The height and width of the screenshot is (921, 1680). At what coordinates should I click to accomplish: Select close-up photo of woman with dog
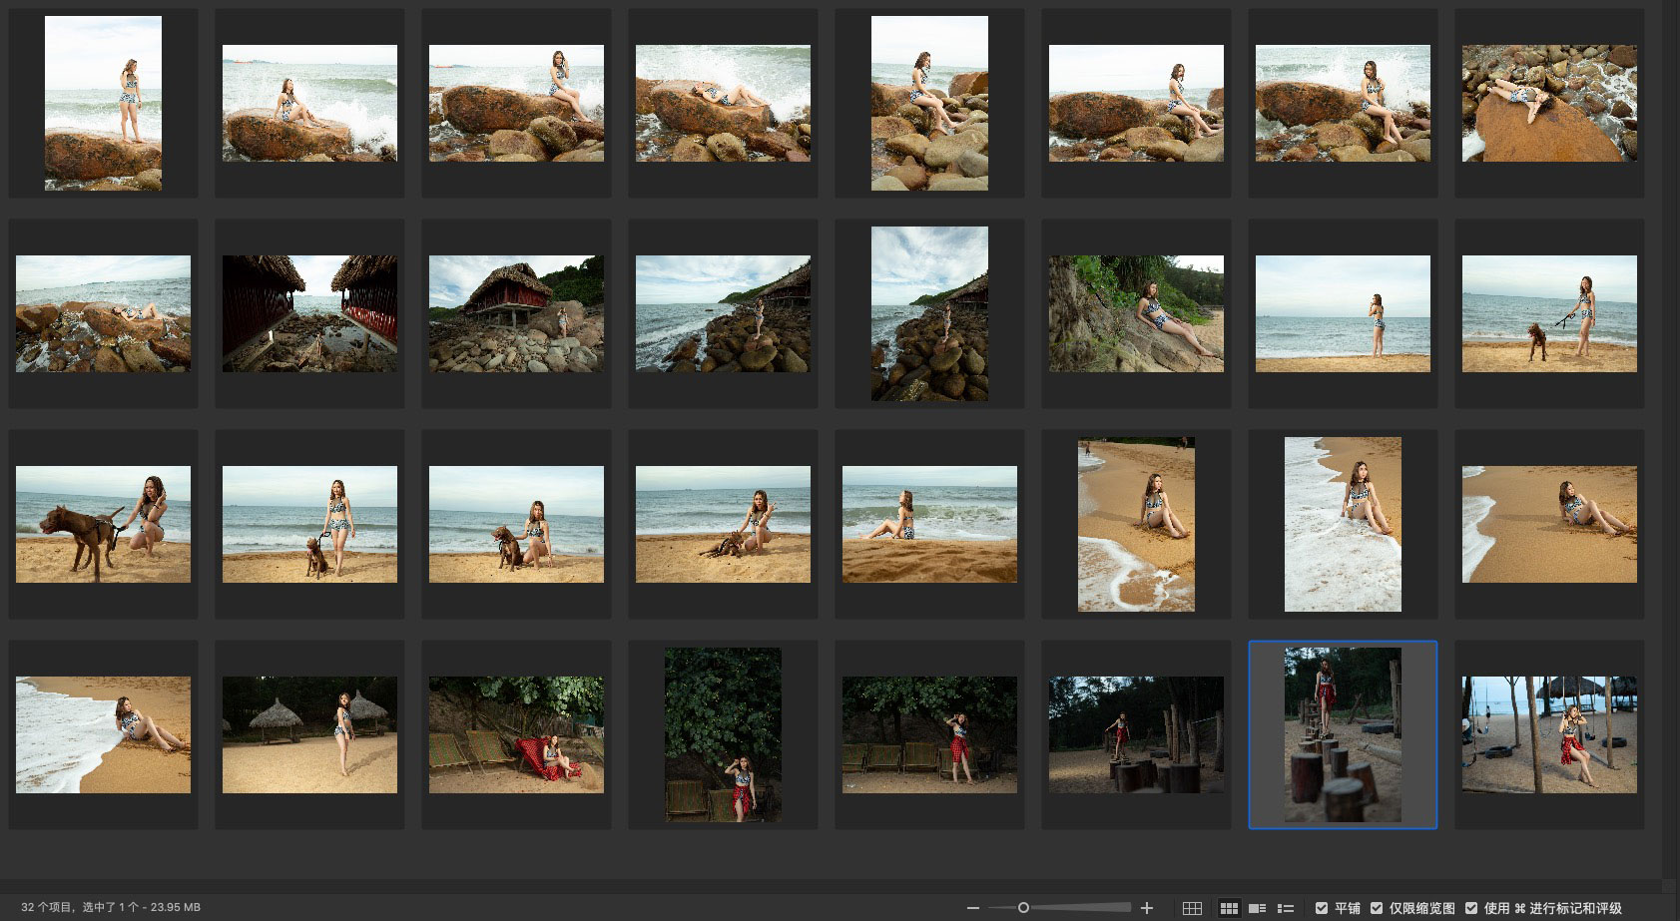pyautogui.click(x=103, y=524)
